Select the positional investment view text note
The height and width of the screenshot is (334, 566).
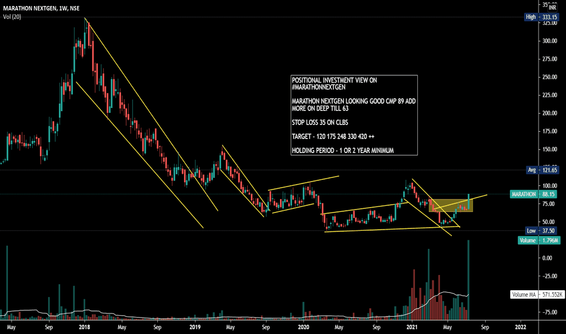coord(354,115)
